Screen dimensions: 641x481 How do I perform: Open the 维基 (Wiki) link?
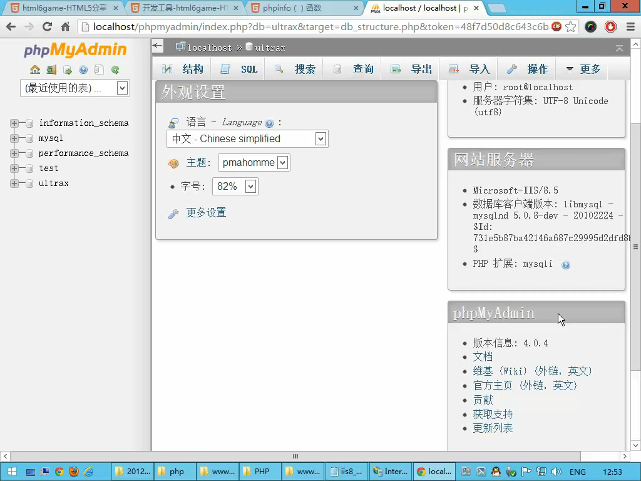[533, 371]
